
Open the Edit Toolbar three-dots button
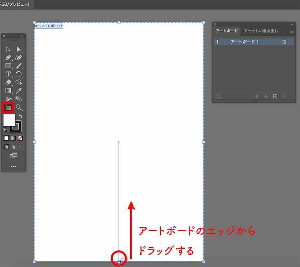(13, 166)
